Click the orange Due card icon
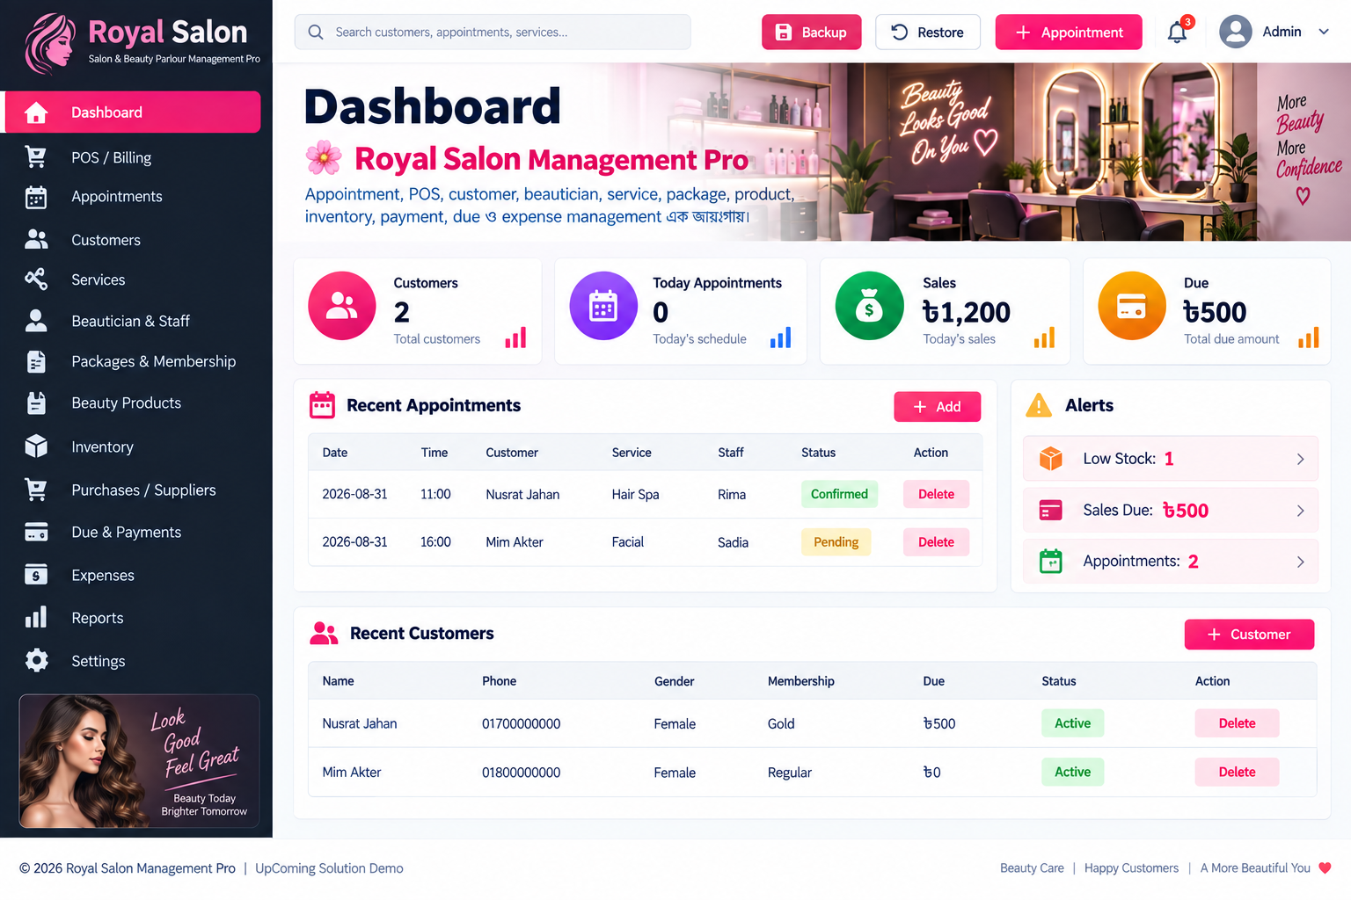Screen dimensions: 1351x900 [x=1132, y=306]
